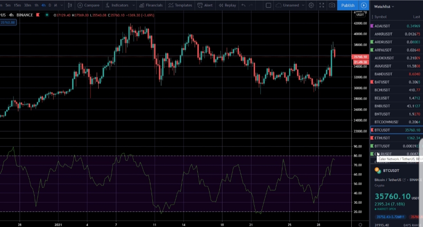Click the Publish button
The width and height of the screenshot is (423, 227).
(348, 5)
